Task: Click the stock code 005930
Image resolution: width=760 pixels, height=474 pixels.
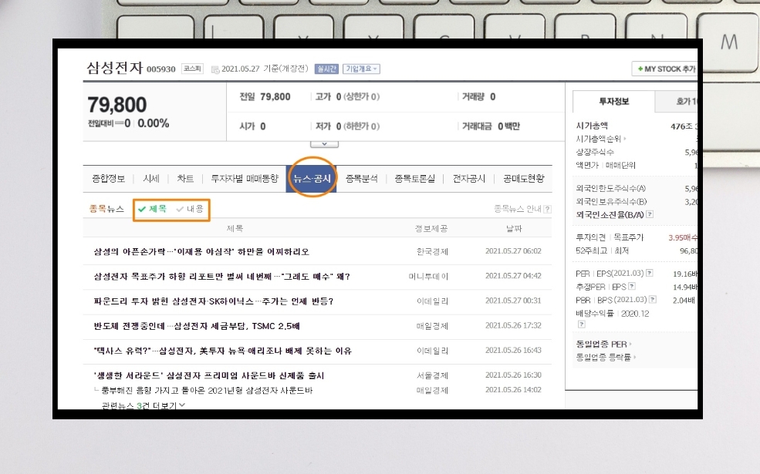Action: point(161,69)
